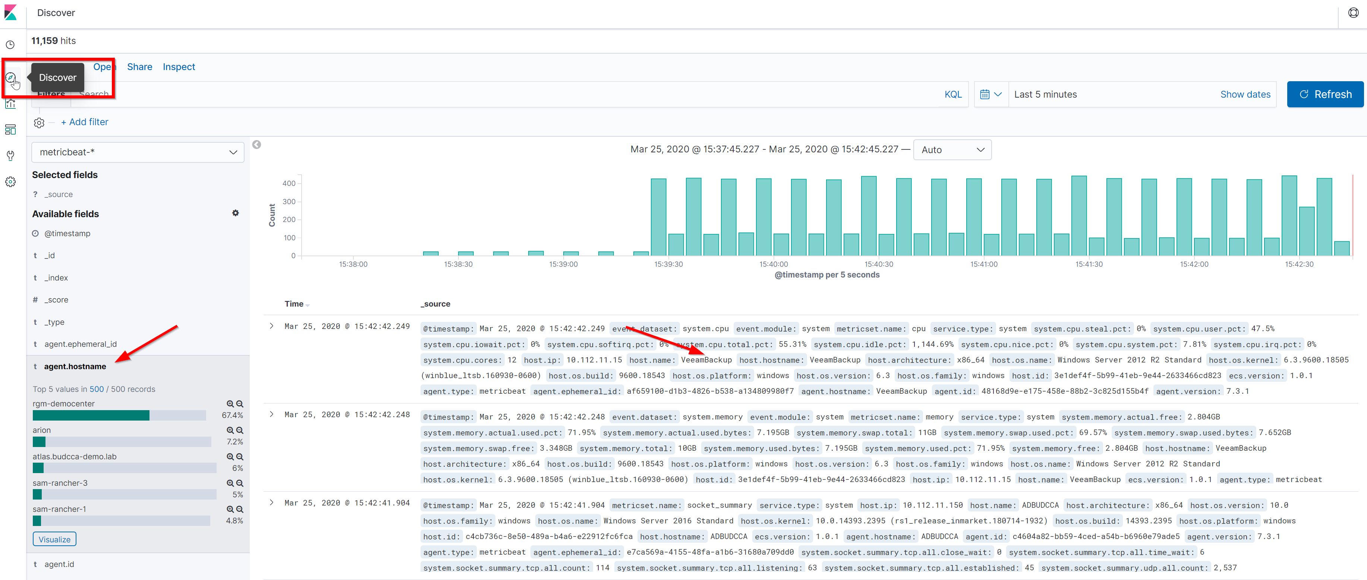Filter out arion value

240,431
